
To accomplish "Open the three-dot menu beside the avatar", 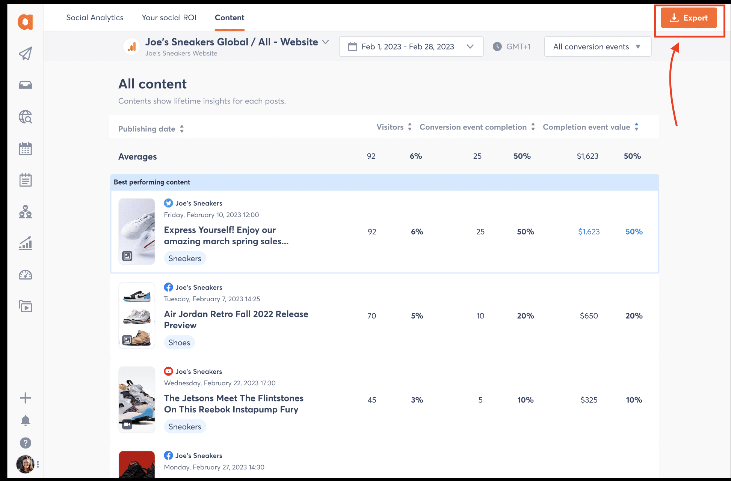I will click(38, 464).
